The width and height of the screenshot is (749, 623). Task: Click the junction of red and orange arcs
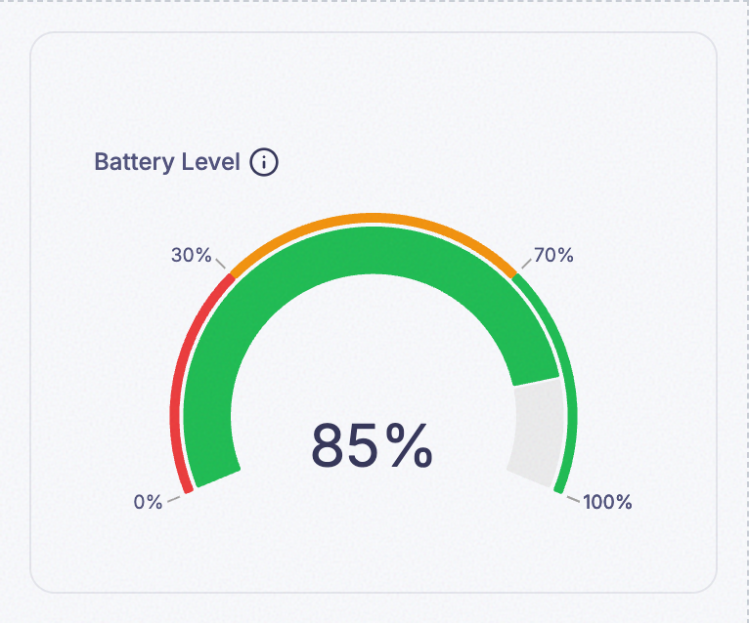coord(232,275)
